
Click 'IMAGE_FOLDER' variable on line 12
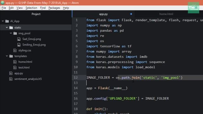[x=98, y=78]
